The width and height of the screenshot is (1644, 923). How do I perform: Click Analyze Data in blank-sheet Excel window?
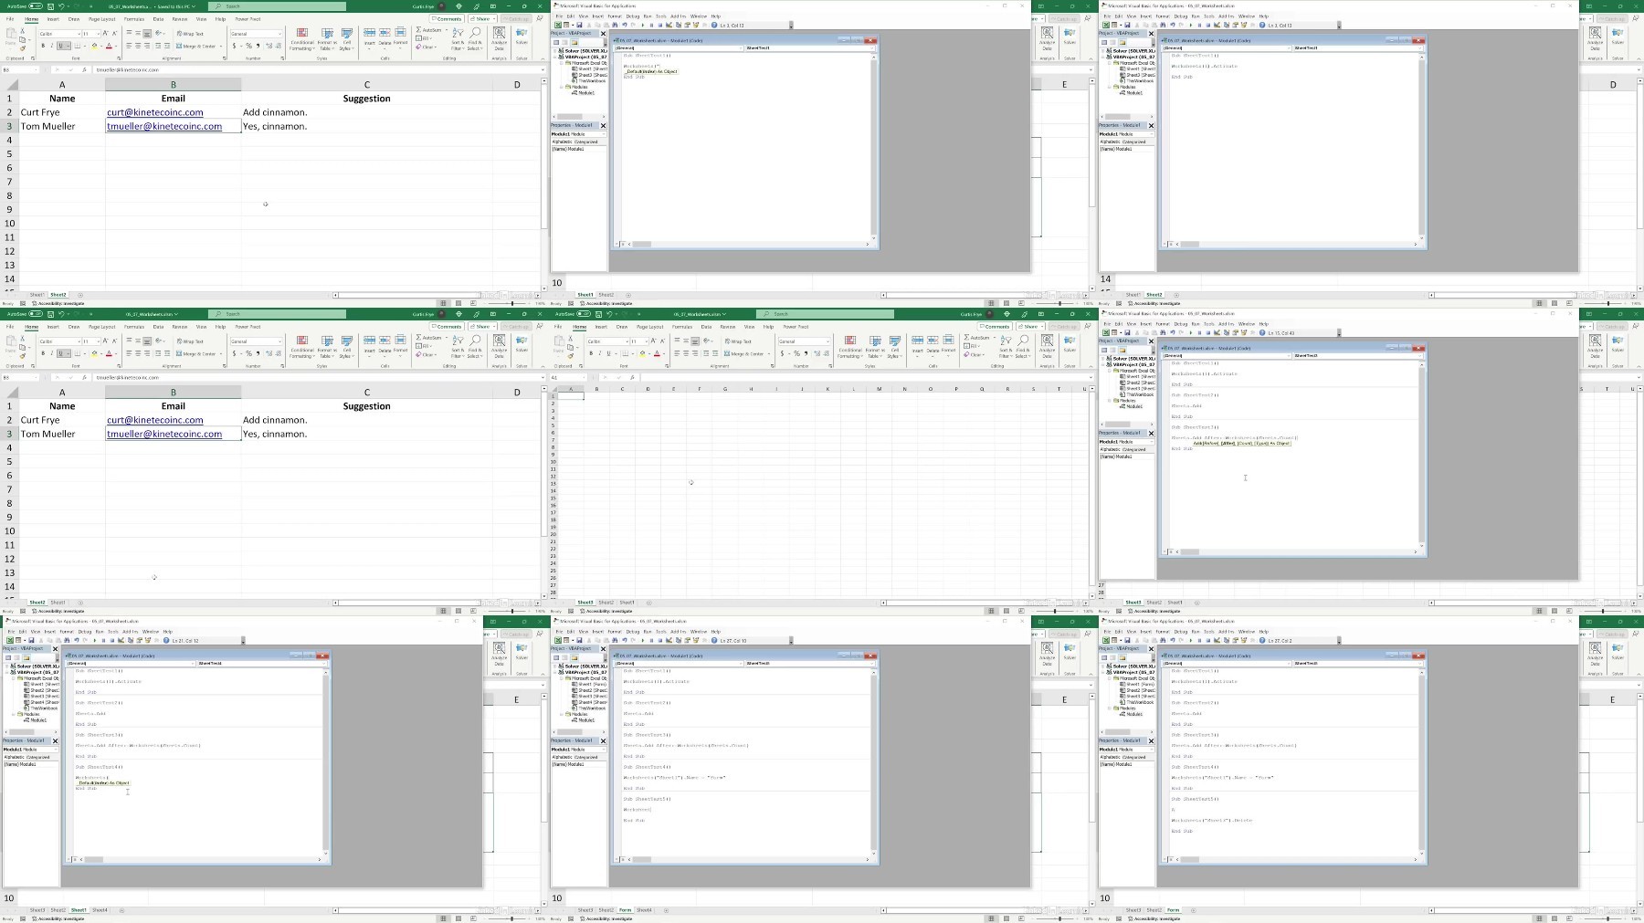coord(1048,347)
